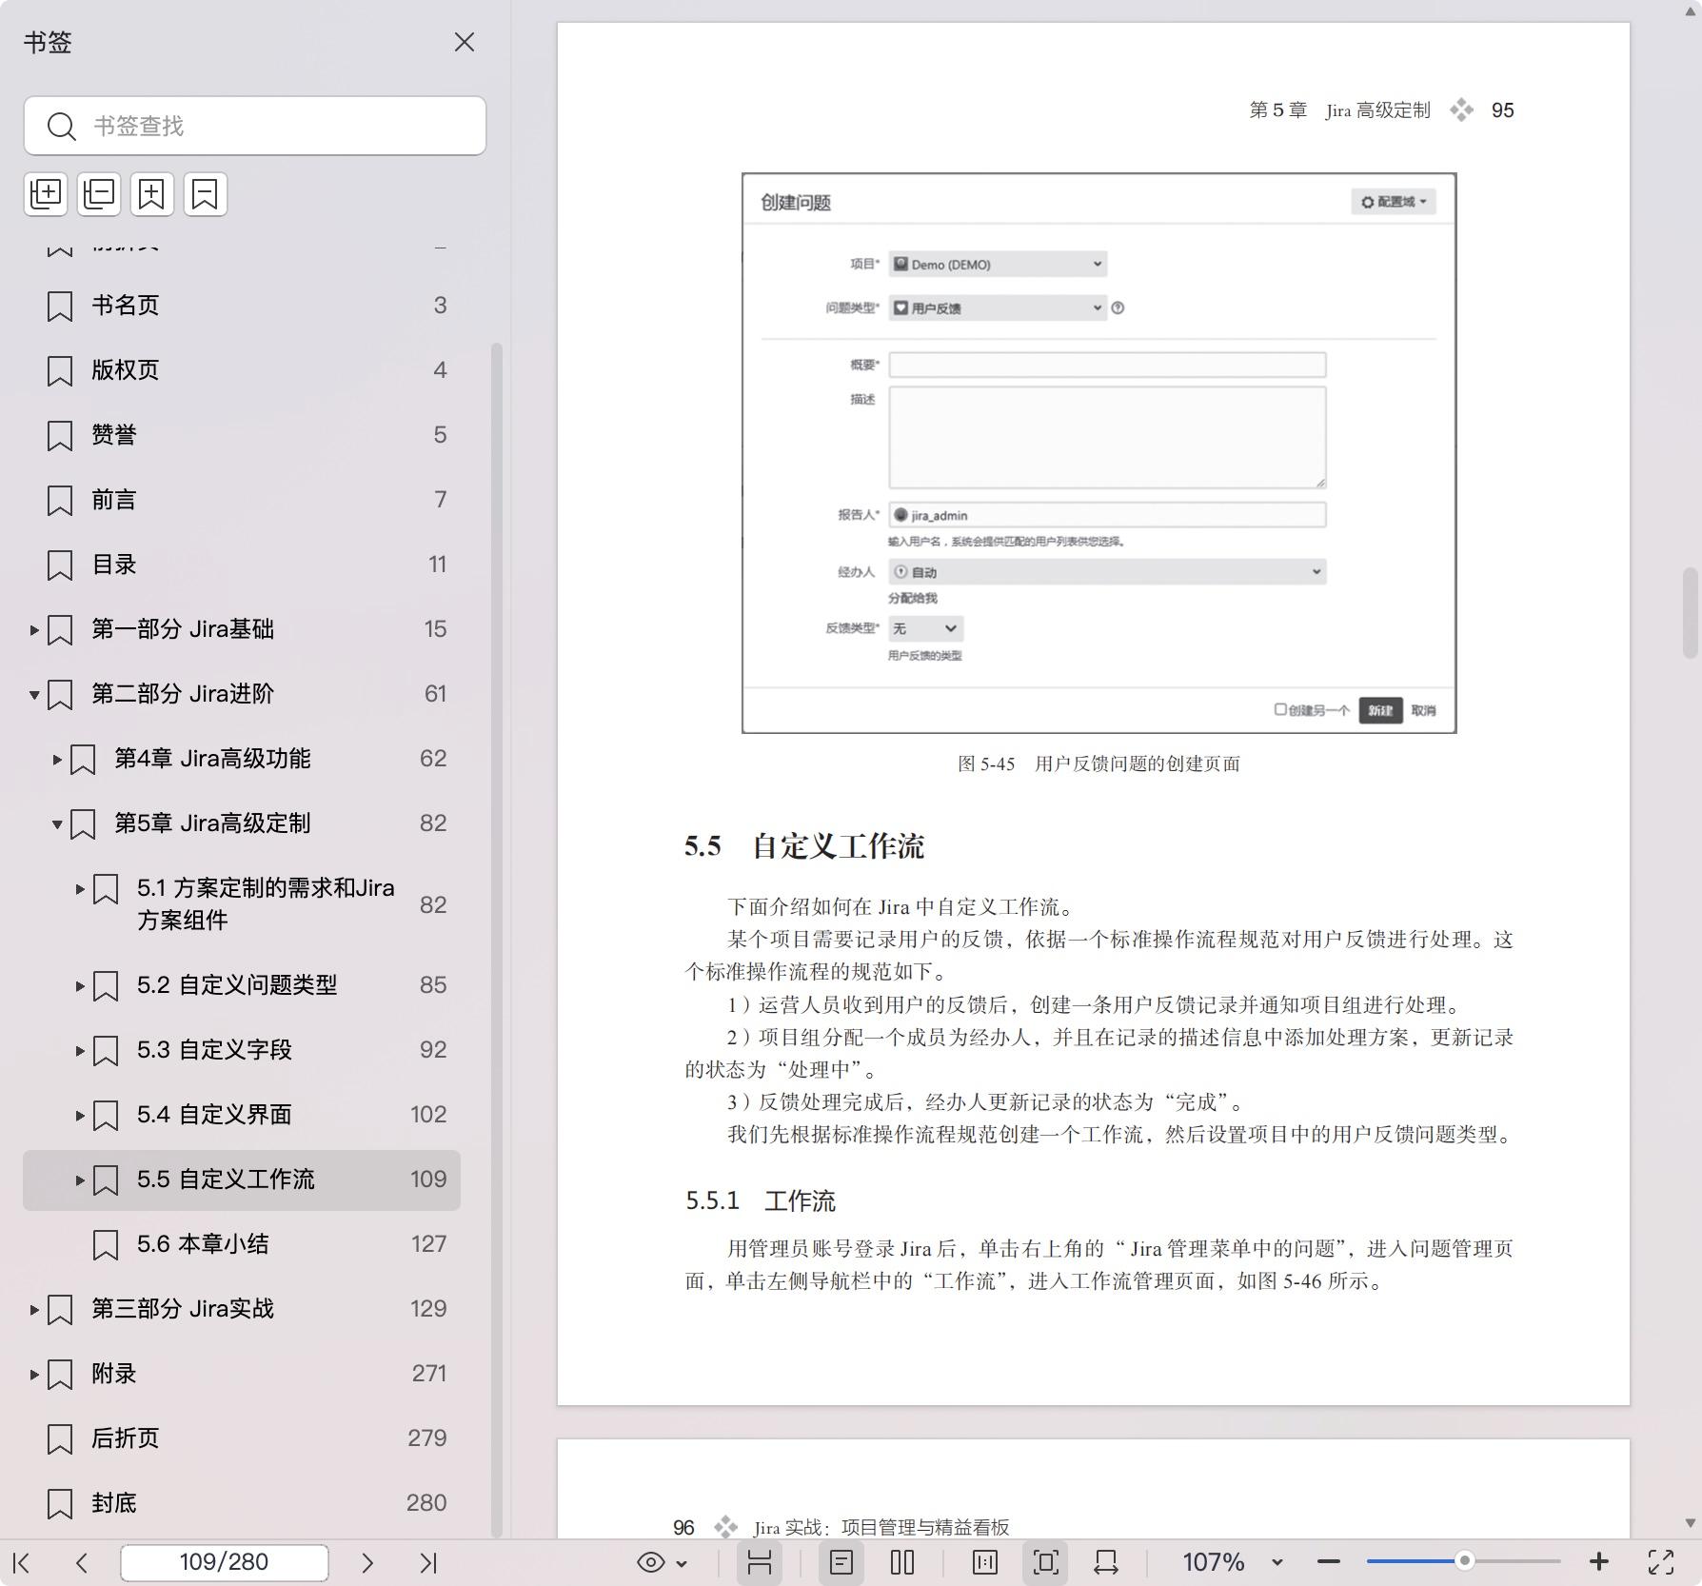Select 第5章 Jira高级定制 bookmark text
Screen dimensions: 1702x1586
[x=212, y=823]
